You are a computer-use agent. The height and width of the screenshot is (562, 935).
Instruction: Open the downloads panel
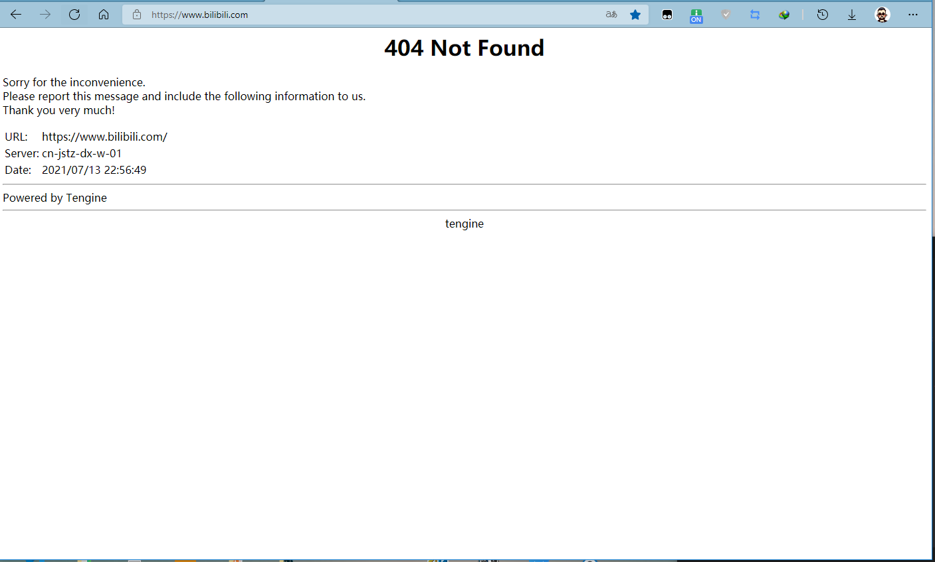(x=852, y=15)
